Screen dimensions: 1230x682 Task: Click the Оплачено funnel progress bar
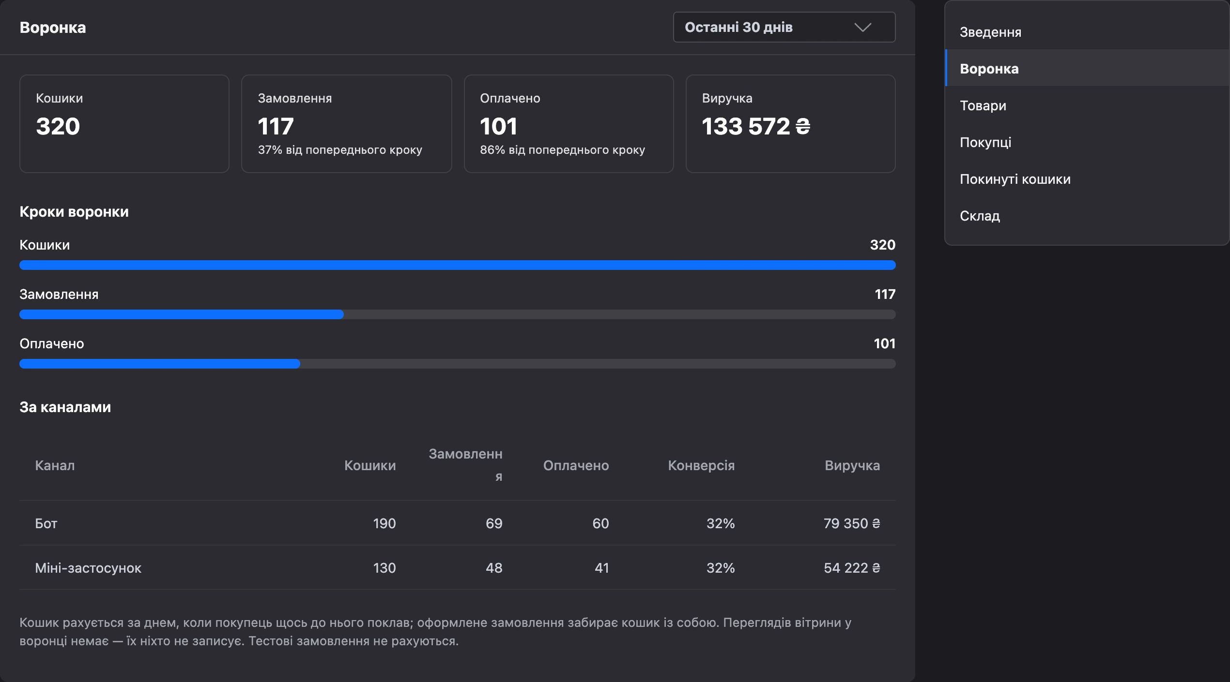point(457,364)
